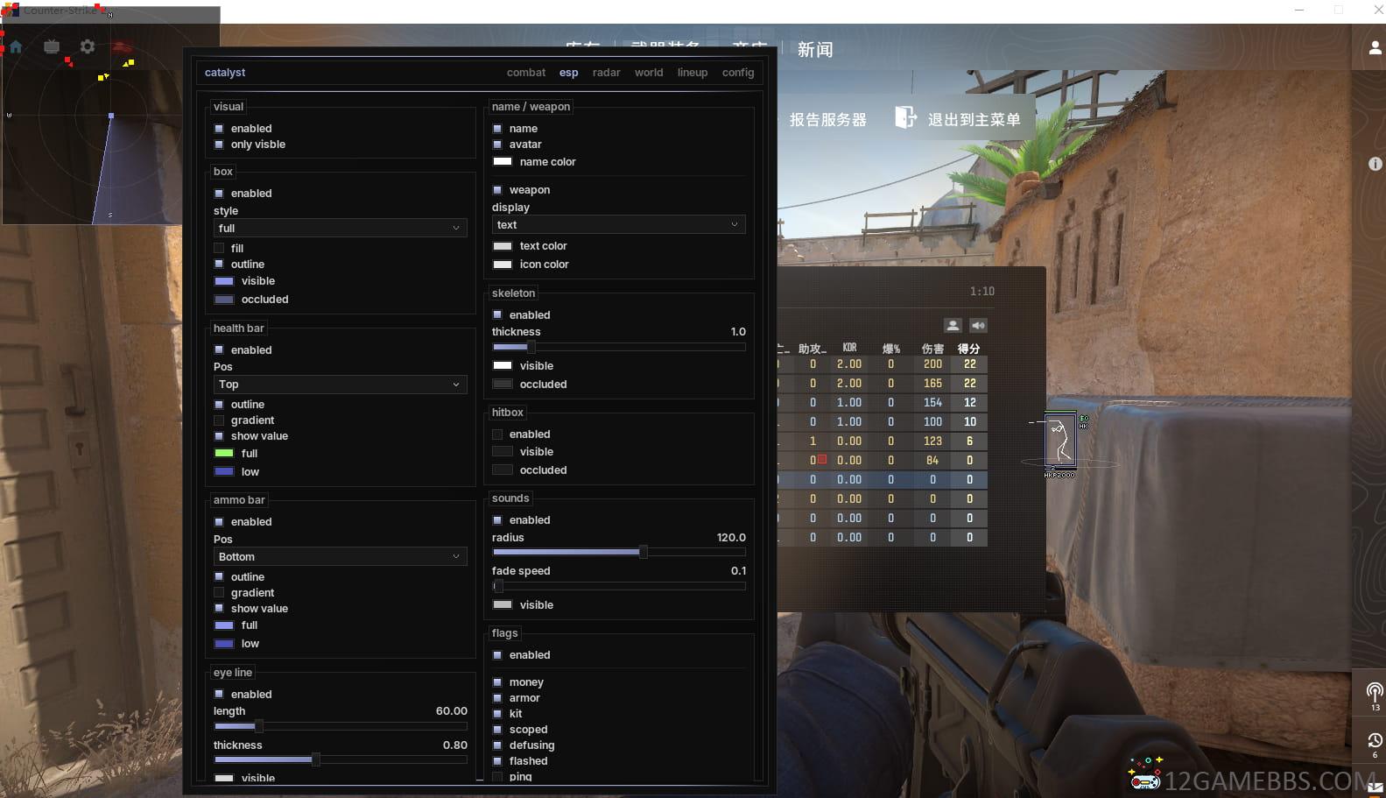
Task: Enable the health bar gradient checkbox
Action: [219, 420]
